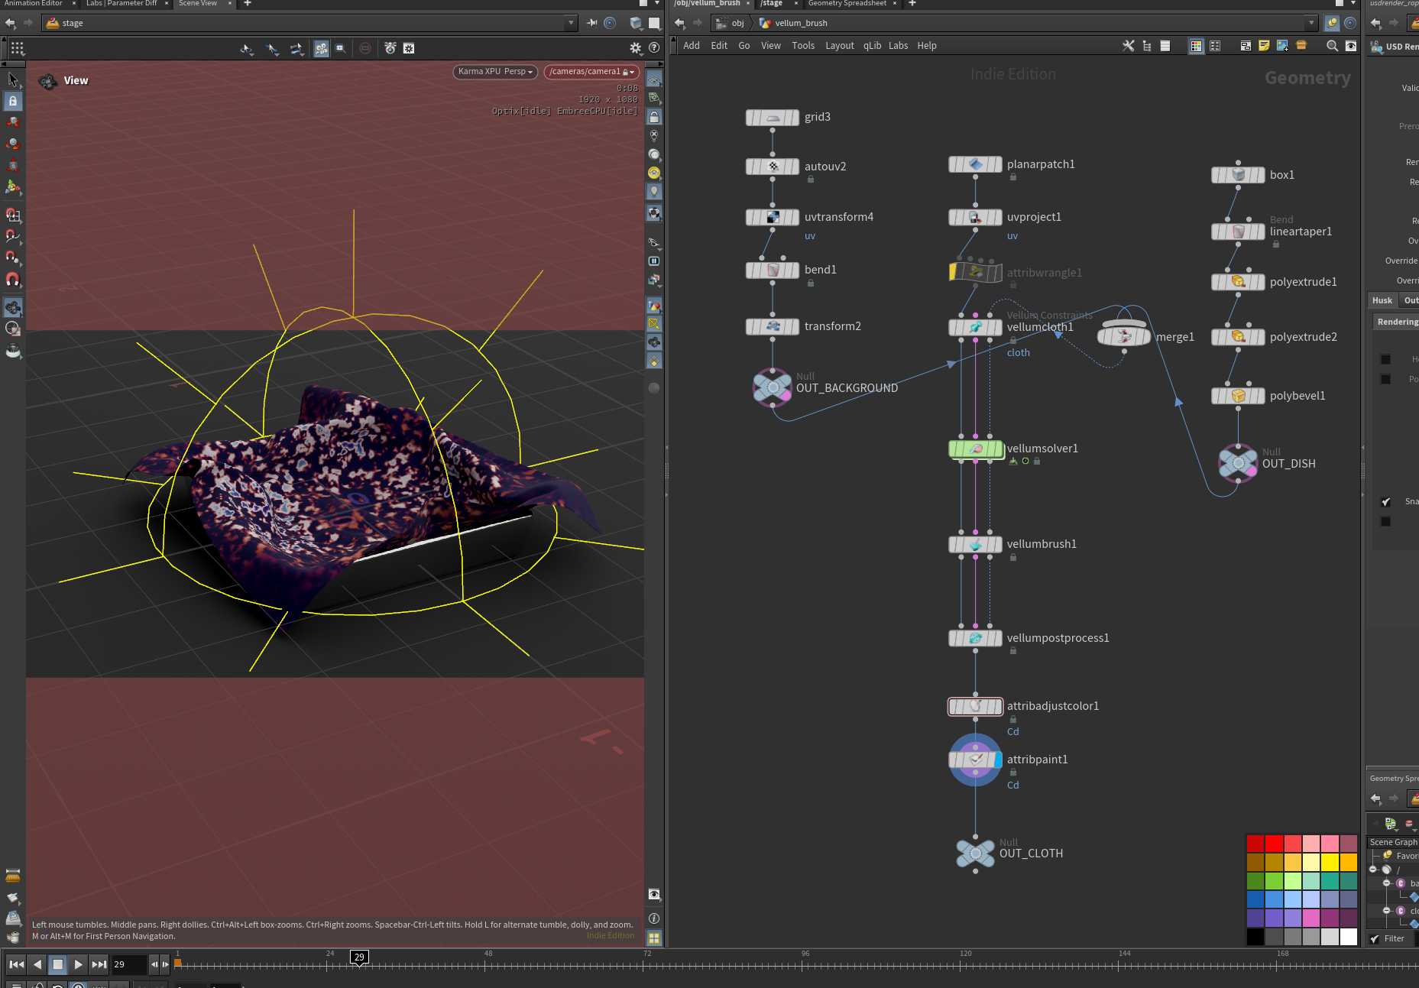Activate the Move tool
The width and height of the screenshot is (1419, 988).
13,122
